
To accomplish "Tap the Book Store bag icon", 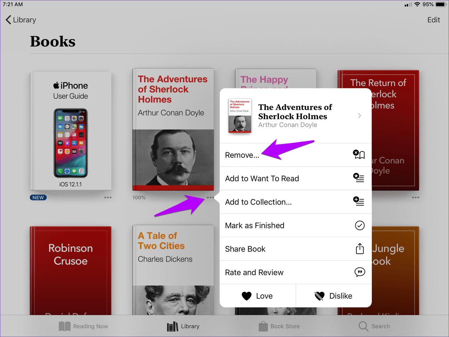I will tap(263, 326).
